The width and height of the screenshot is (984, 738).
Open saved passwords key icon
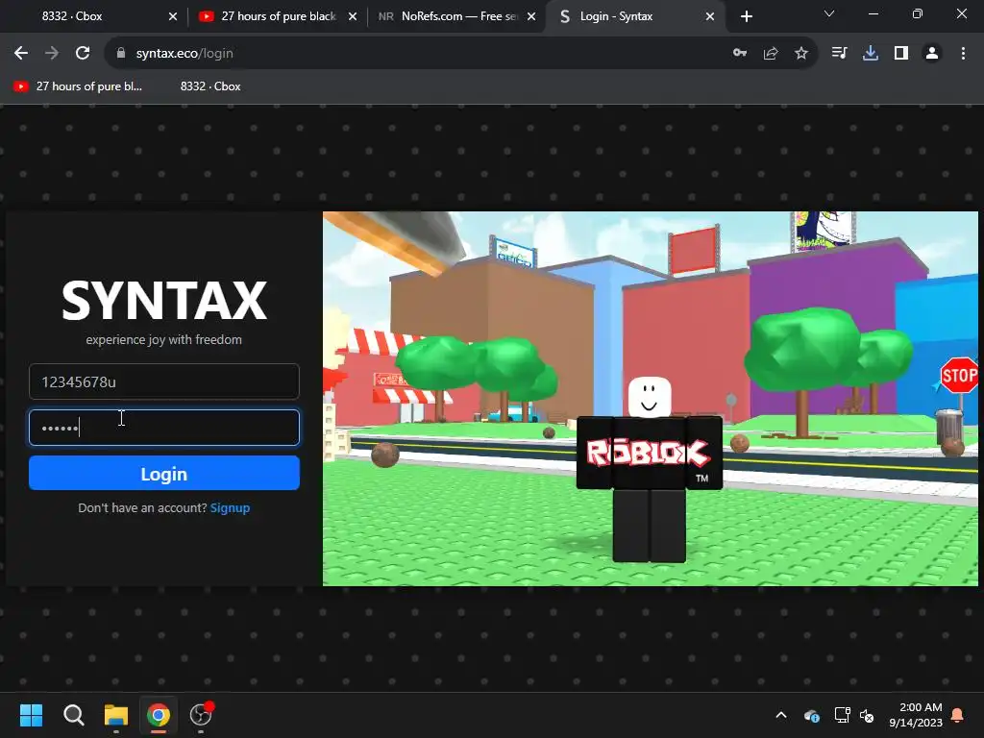(740, 54)
